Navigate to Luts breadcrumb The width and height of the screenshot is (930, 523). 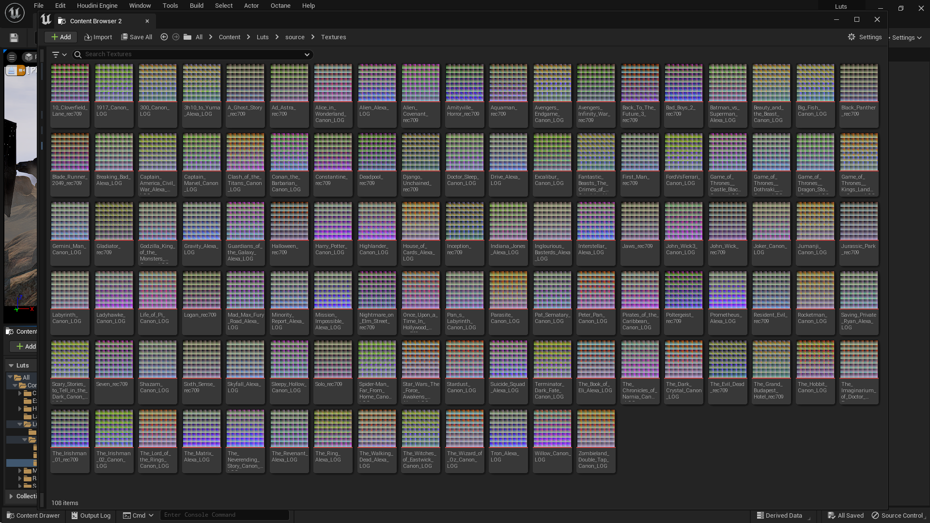pyautogui.click(x=263, y=37)
